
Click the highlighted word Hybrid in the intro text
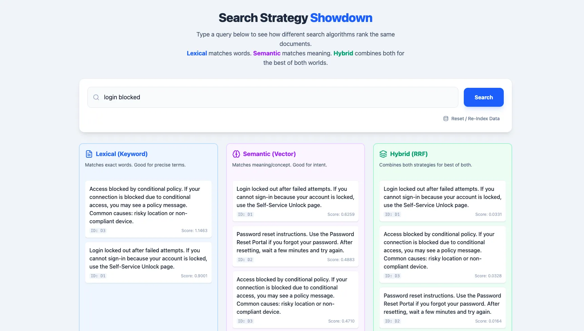click(x=343, y=53)
